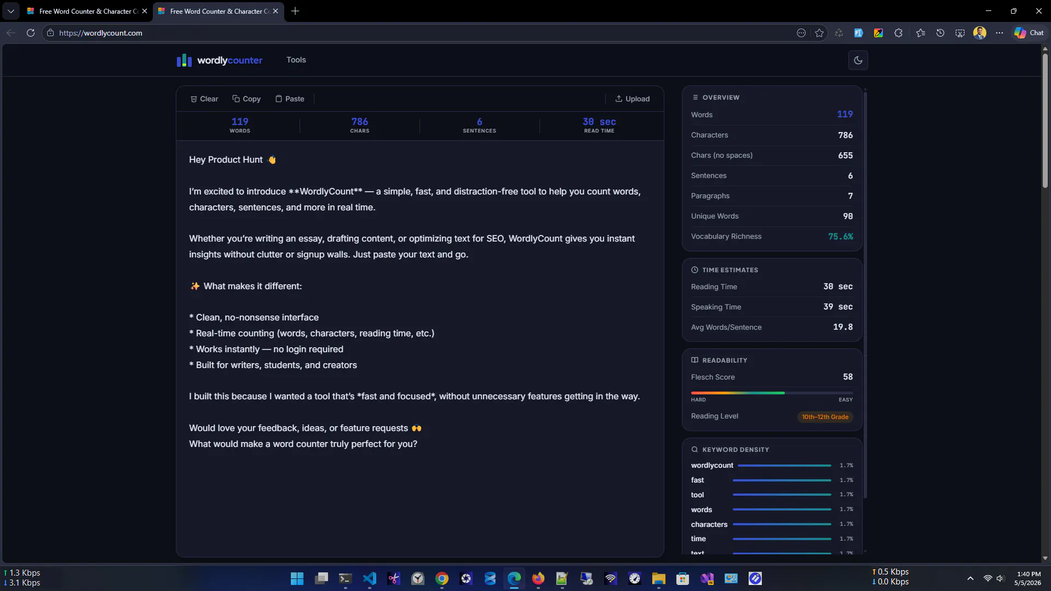Open Task View from the taskbar

[x=321, y=578]
